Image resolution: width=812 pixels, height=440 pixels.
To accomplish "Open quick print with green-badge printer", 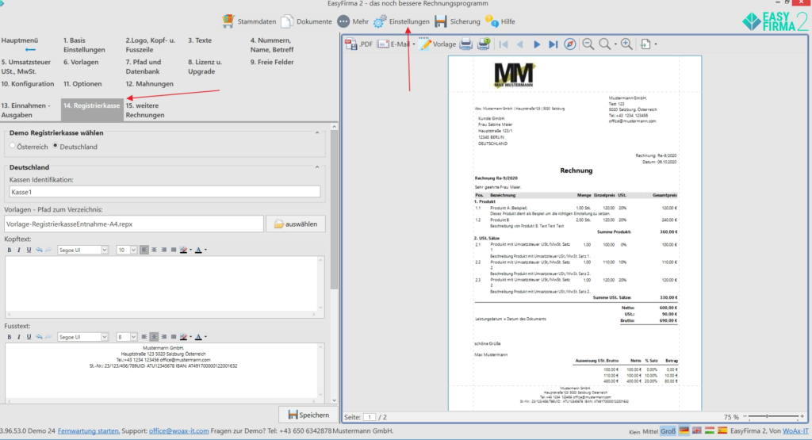I will 484,44.
